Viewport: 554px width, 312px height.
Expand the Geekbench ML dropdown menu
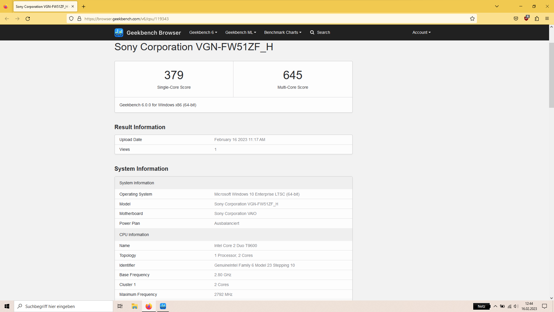(x=240, y=32)
